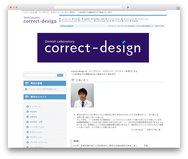Screen dimensions: 188x159
Task: Open フォトギャラリー in the top navigation
Action: [86, 21]
